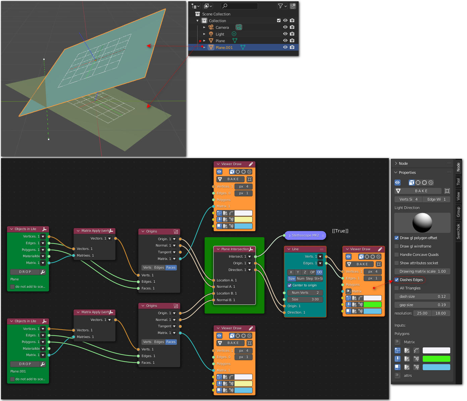Viewport: 467px width, 401px height.
Task: Disable rendering of the Plane object
Action: coord(292,41)
